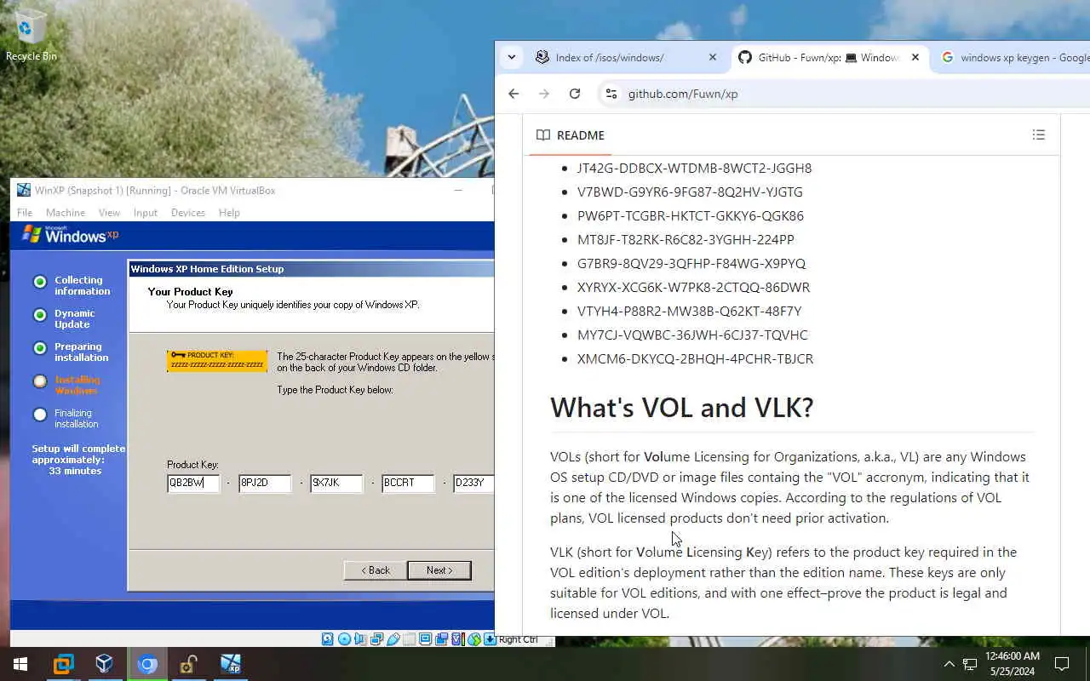The width and height of the screenshot is (1090, 681).
Task: Open the Windows Start menu
Action: click(20, 664)
